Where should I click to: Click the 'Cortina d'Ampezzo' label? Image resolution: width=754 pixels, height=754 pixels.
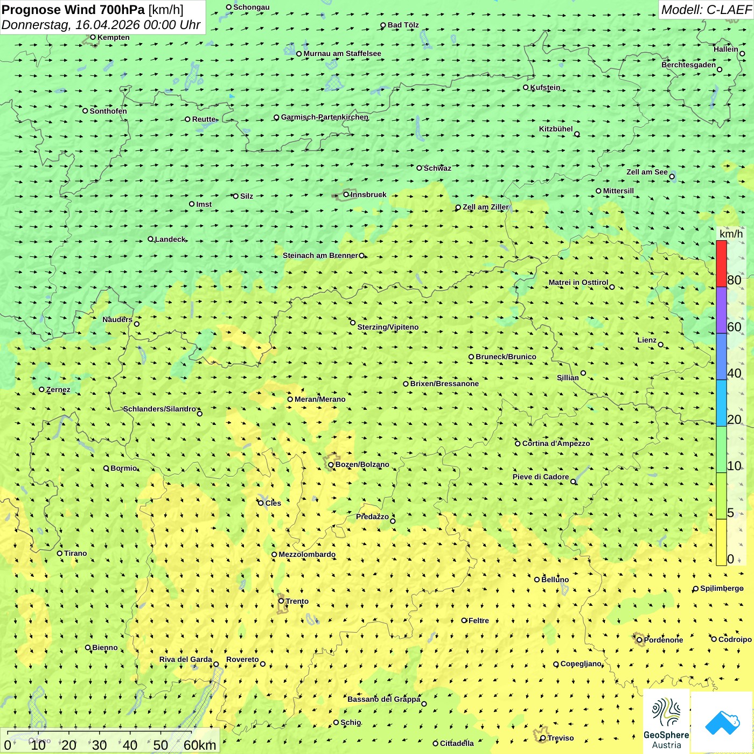(556, 443)
